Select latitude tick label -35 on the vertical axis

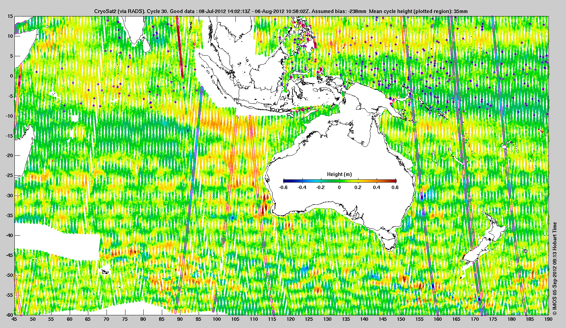10,215
